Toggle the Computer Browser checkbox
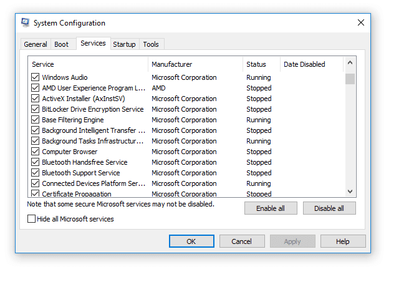Image resolution: width=409 pixels, height=282 pixels. [x=35, y=152]
